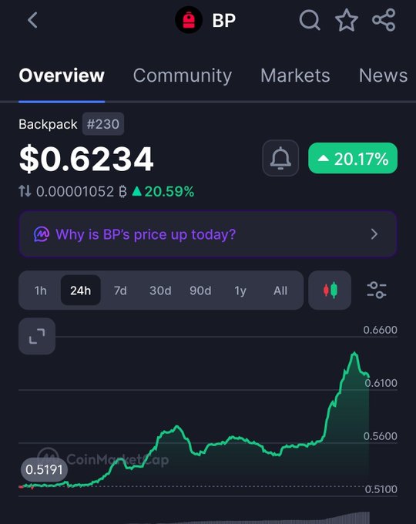Tap the $0.6234 price
Screen dimensions: 416x524
pos(86,159)
